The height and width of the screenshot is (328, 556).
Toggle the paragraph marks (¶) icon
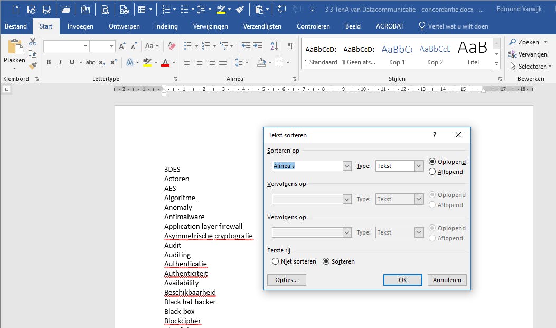click(x=290, y=46)
